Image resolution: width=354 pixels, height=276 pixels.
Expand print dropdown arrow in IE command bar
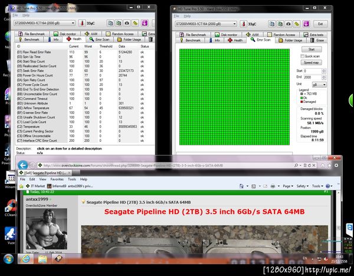click(278, 186)
